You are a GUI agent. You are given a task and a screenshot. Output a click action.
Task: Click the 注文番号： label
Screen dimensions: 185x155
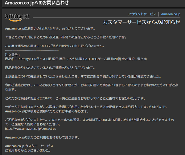[x=13, y=55]
